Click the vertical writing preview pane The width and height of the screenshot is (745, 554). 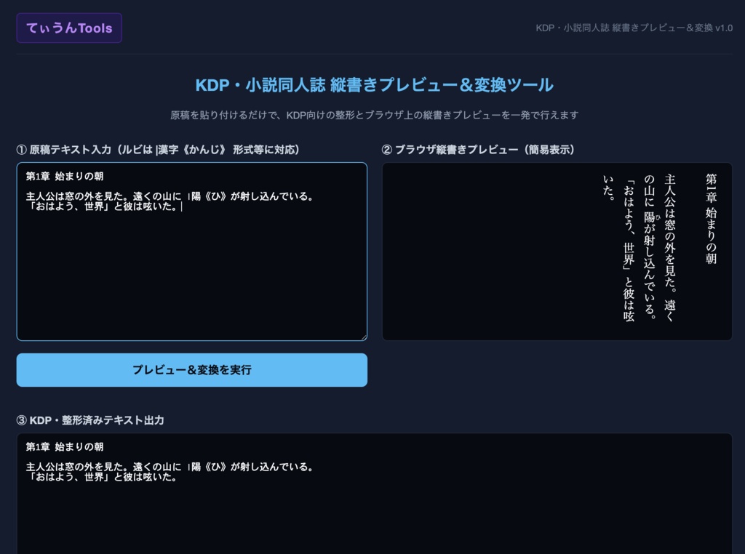[557, 252]
